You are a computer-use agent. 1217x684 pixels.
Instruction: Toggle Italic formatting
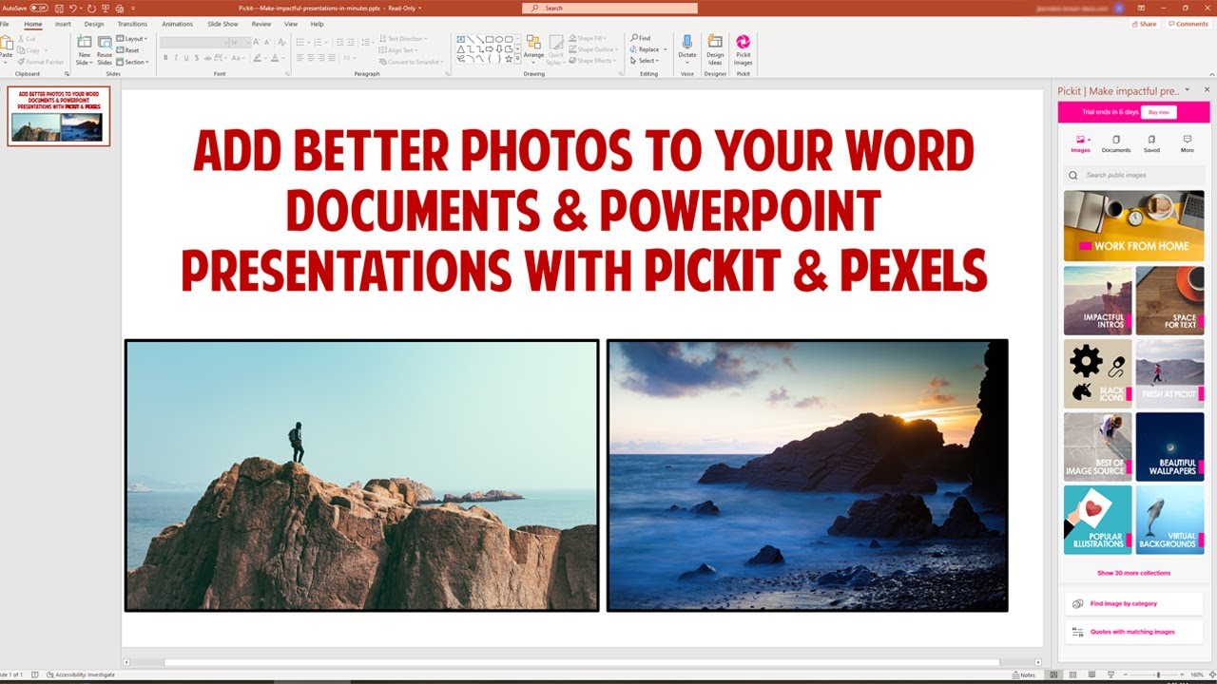pos(176,57)
